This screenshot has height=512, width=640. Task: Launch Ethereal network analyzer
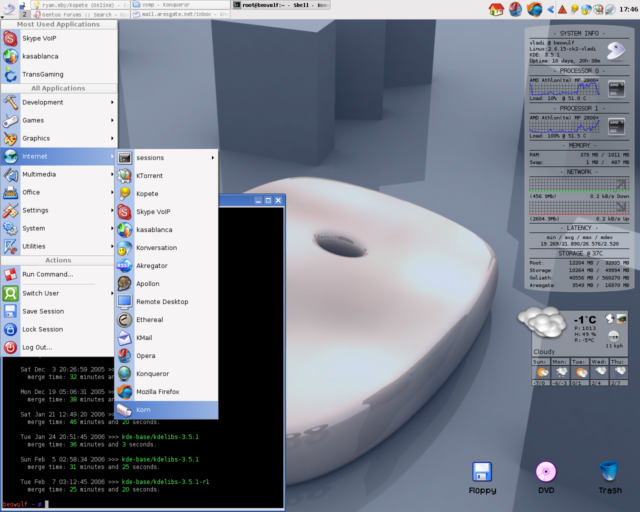(166, 320)
